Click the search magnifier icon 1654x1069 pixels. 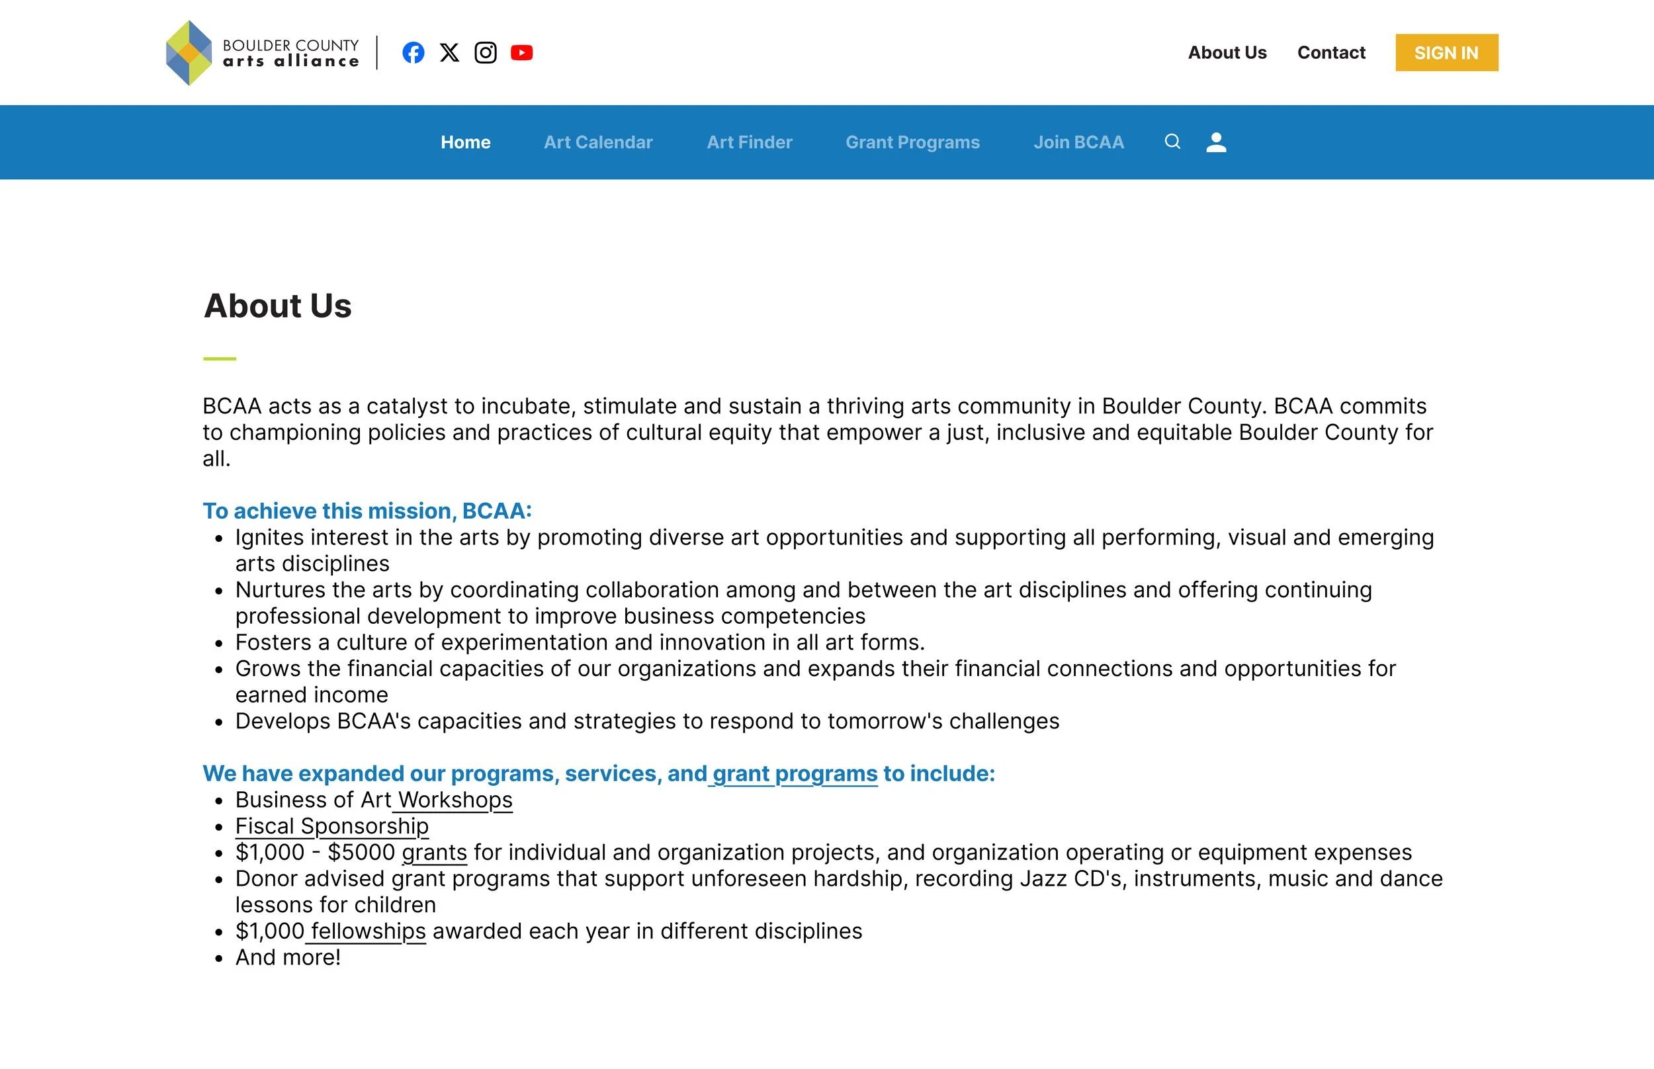(1172, 142)
